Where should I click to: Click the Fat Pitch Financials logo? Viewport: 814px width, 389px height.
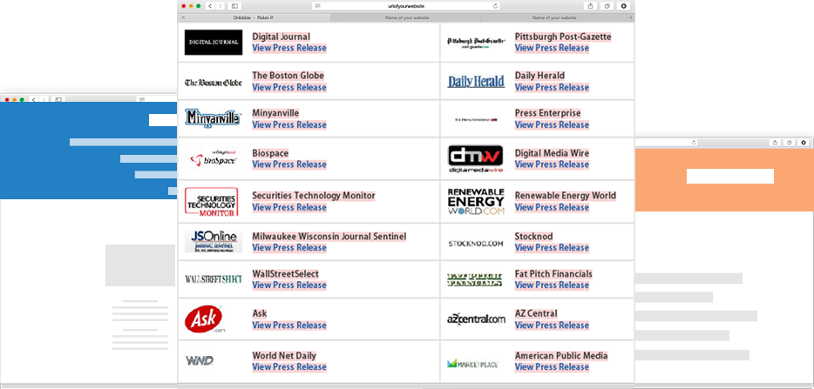pos(474,280)
